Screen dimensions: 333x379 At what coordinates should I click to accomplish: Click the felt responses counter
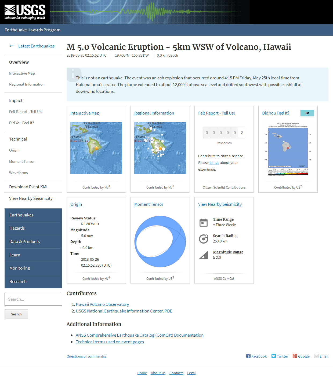(x=224, y=133)
